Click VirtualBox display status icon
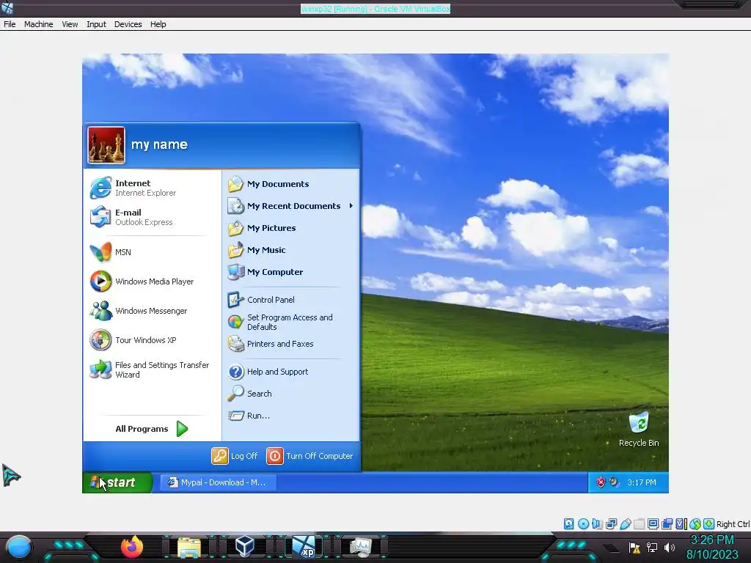This screenshot has height=563, width=751. click(653, 523)
